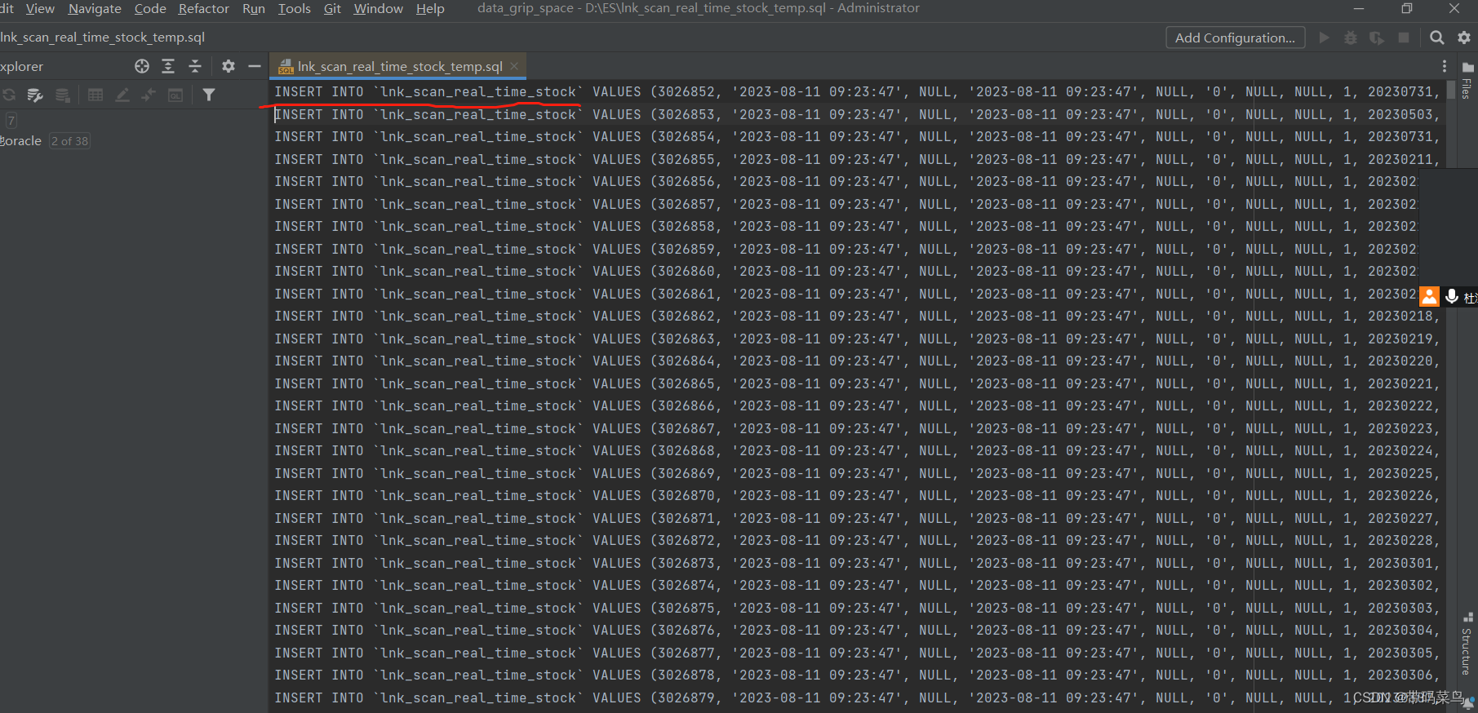Open editor tabs three-dot menu
The height and width of the screenshot is (713, 1478).
pos(1445,66)
